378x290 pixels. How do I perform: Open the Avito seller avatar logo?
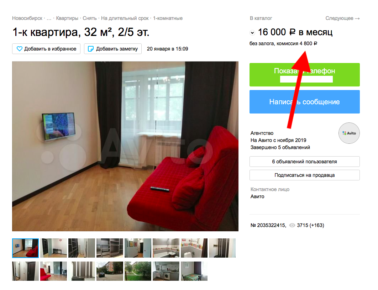349,133
